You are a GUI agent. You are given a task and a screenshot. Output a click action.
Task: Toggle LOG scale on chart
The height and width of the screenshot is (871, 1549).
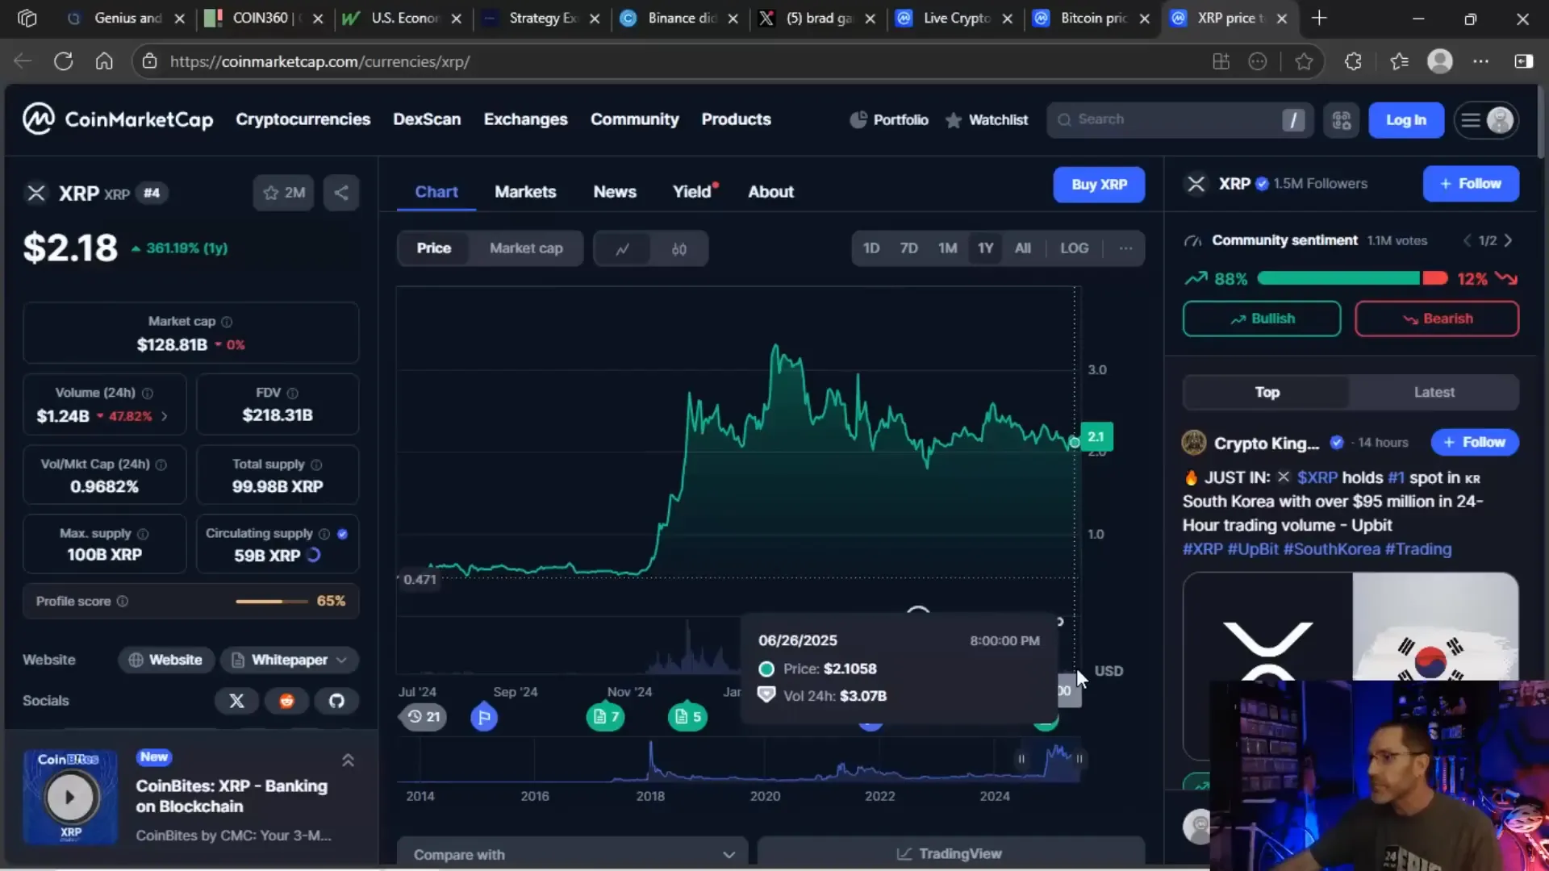tap(1074, 248)
